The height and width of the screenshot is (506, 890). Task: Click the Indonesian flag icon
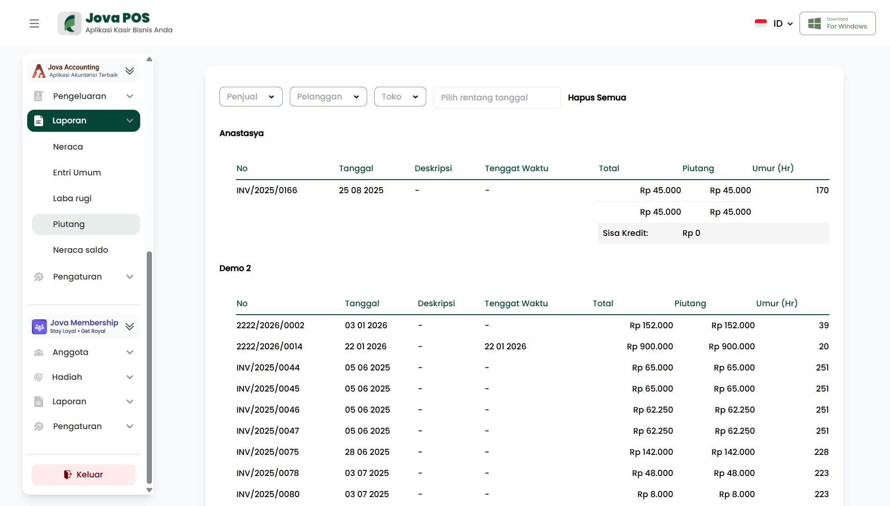pos(761,23)
